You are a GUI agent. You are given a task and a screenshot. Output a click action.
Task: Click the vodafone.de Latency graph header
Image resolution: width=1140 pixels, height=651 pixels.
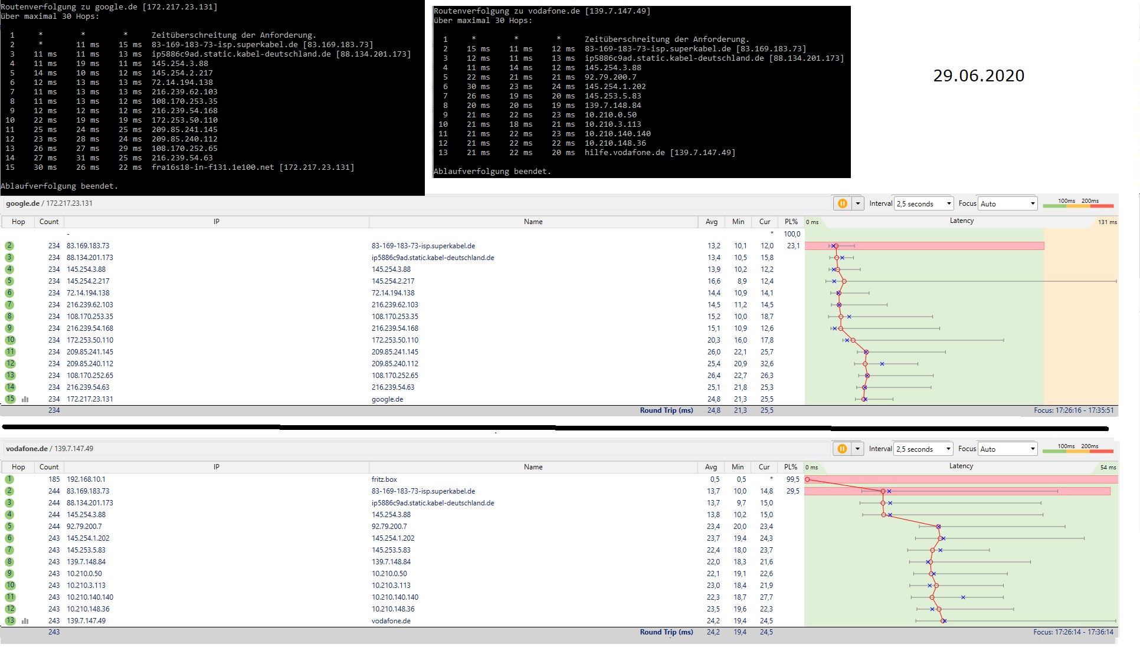961,466
